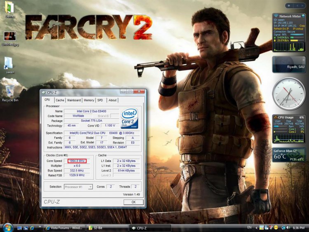This screenshot has height=232, width=309.
Task: Switch to the Cache tab
Action: pos(60,100)
